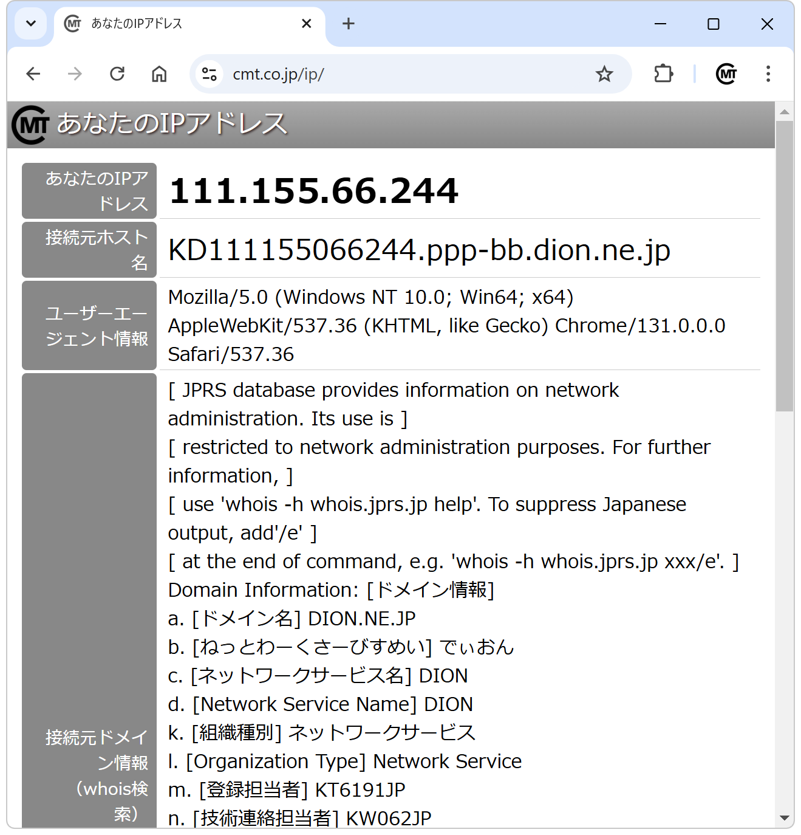Minimize the browser window
The image size is (801, 835).
(x=661, y=24)
